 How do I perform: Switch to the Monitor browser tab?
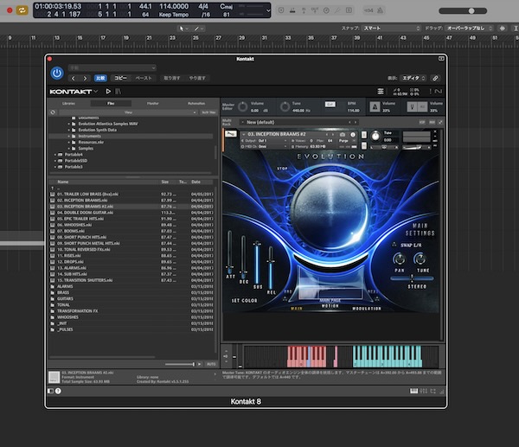coord(152,104)
